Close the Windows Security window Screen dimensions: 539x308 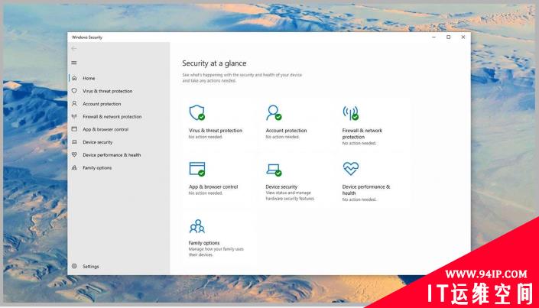point(463,37)
